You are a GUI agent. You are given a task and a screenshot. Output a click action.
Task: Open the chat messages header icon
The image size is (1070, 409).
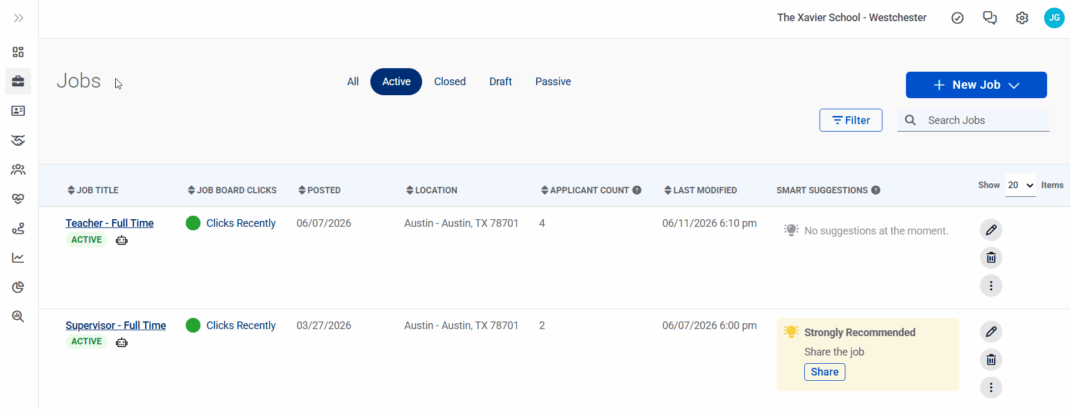990,18
